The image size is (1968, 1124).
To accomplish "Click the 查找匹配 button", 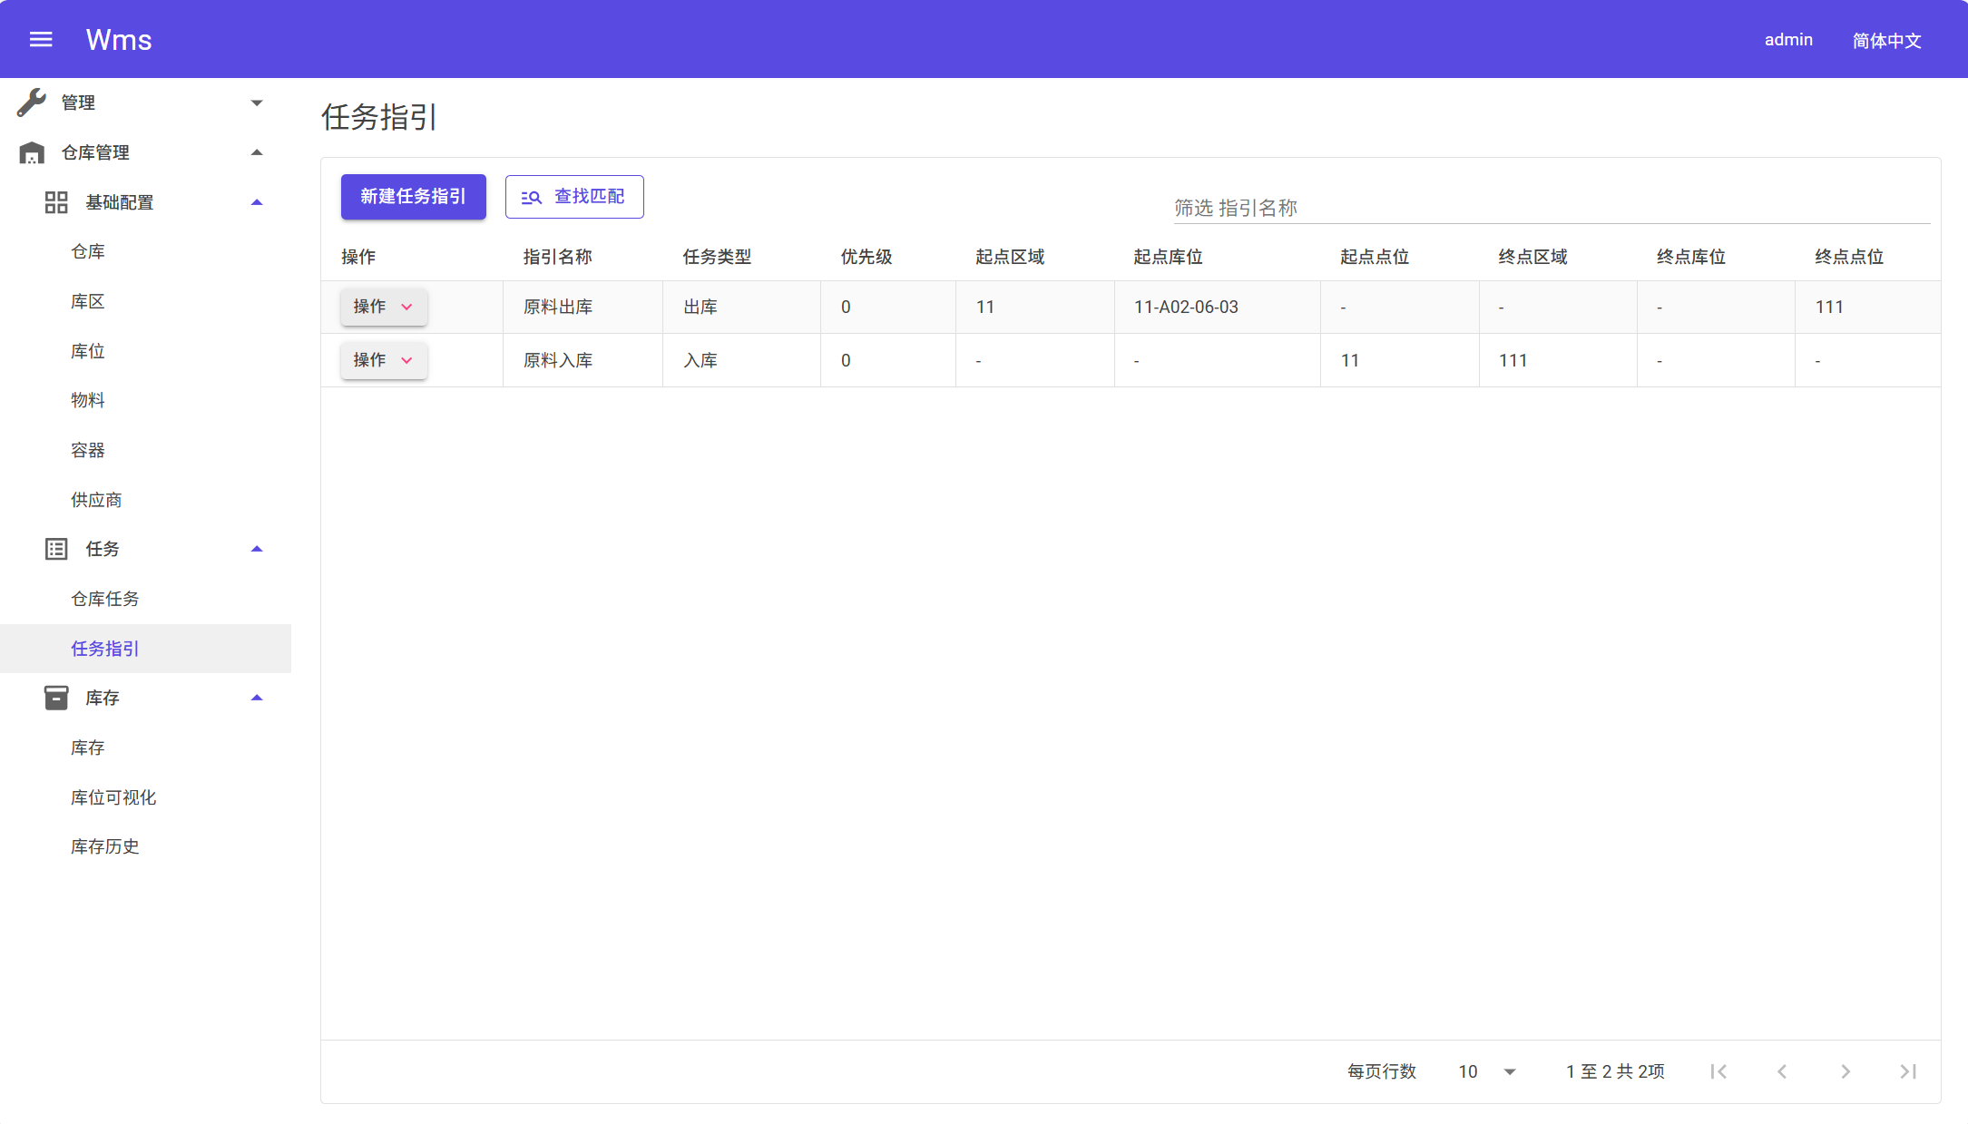I will (x=574, y=197).
